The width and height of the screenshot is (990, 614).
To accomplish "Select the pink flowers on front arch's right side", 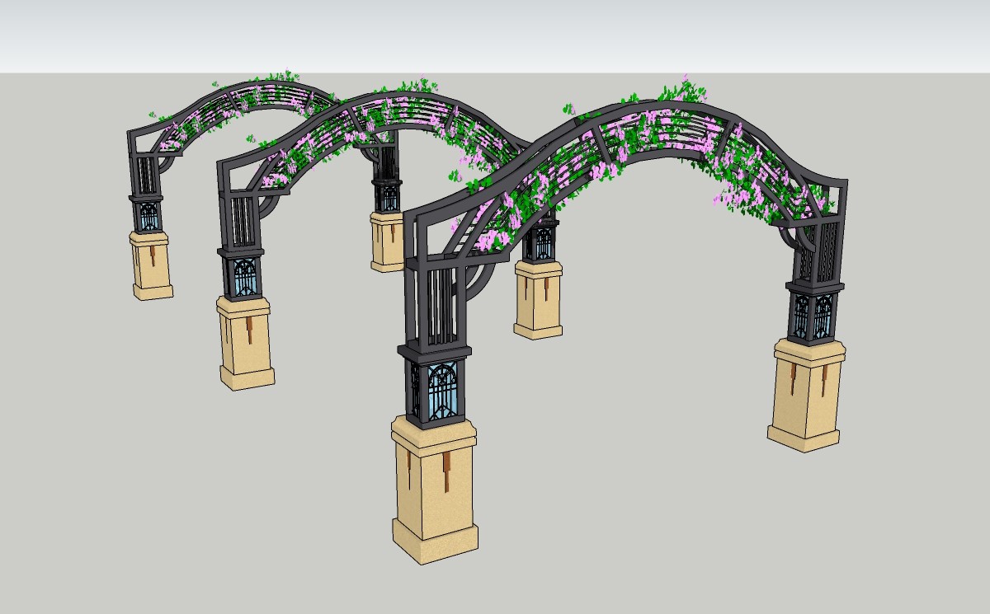I will coord(742,183).
